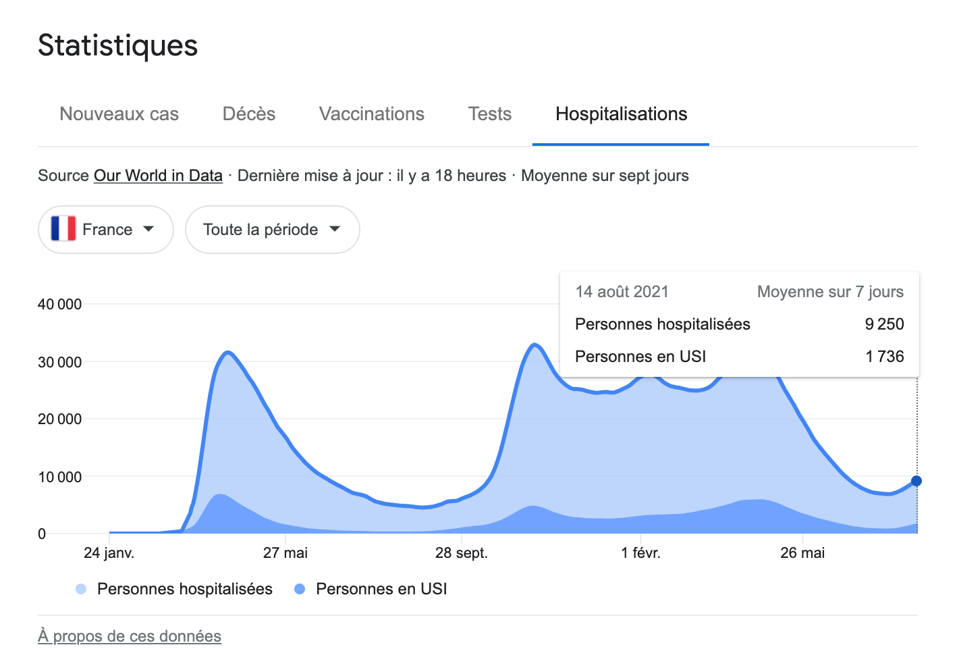Click the Personnes en USI legend dot

tap(300, 589)
